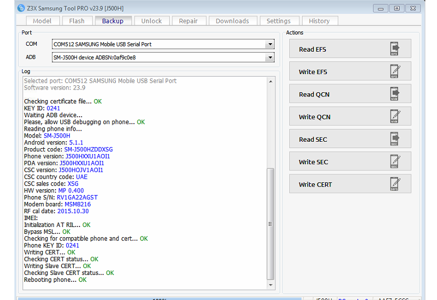Click the Write EFS pencil icon
Screen dimensions: 437x300
tap(395, 71)
